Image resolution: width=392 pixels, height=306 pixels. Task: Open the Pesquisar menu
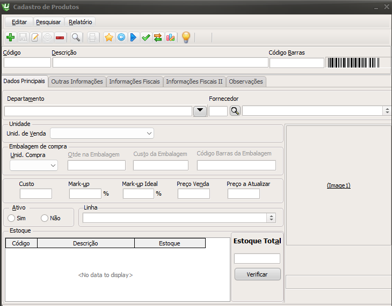click(x=48, y=22)
